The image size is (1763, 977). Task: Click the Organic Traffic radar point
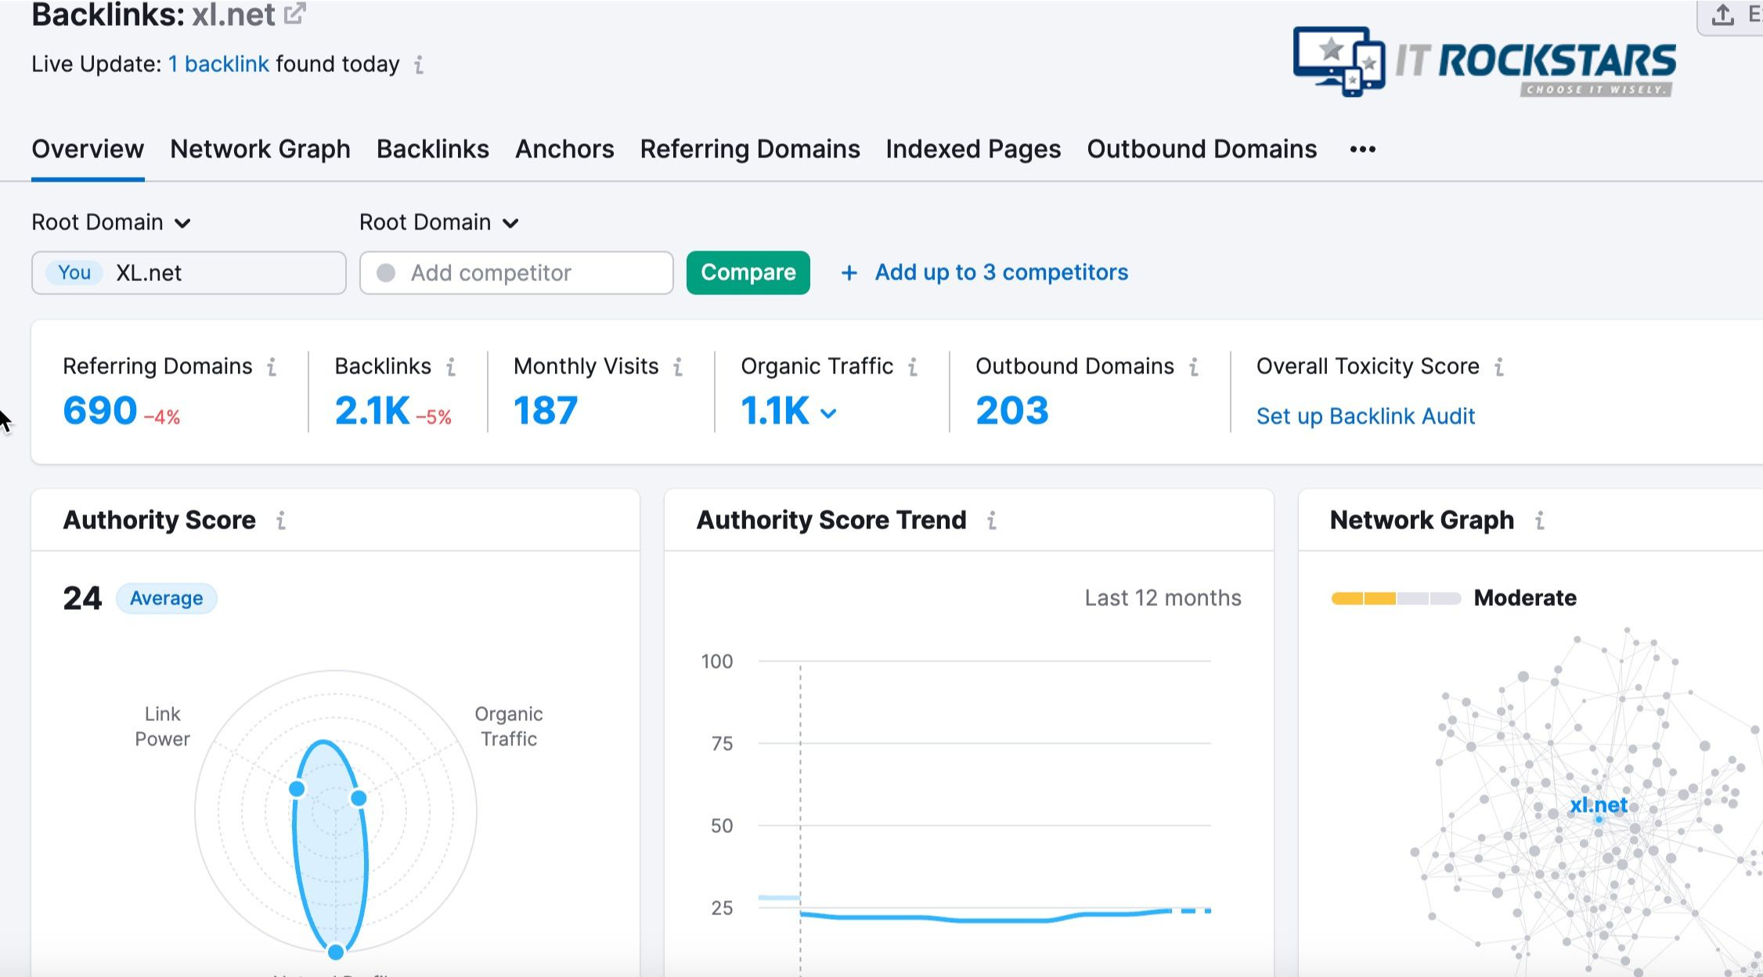[x=359, y=799]
